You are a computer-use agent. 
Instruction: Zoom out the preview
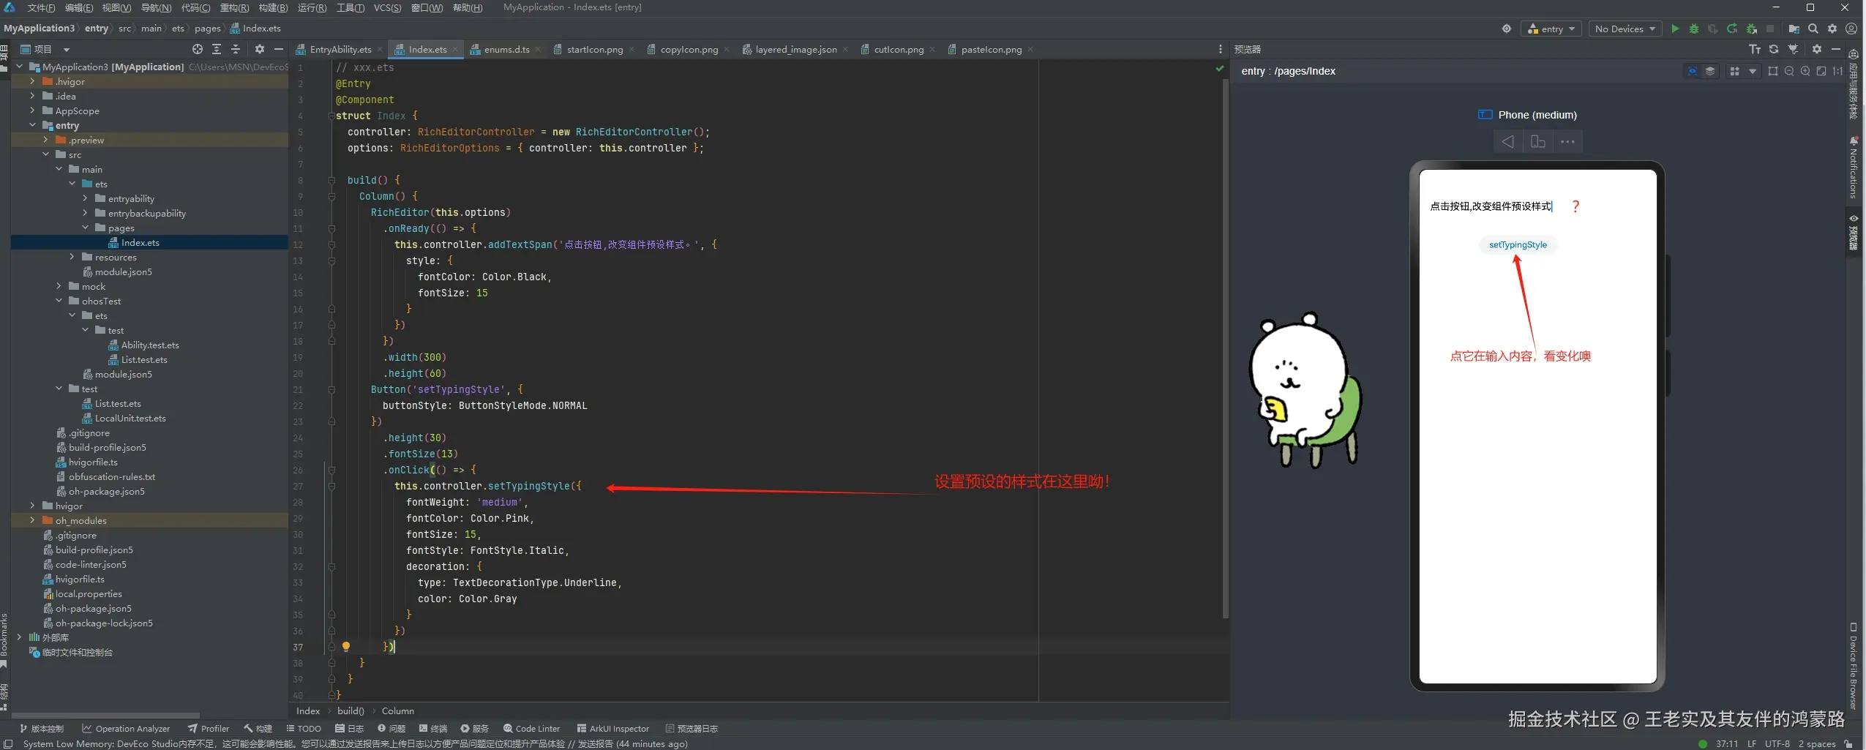point(1789,71)
